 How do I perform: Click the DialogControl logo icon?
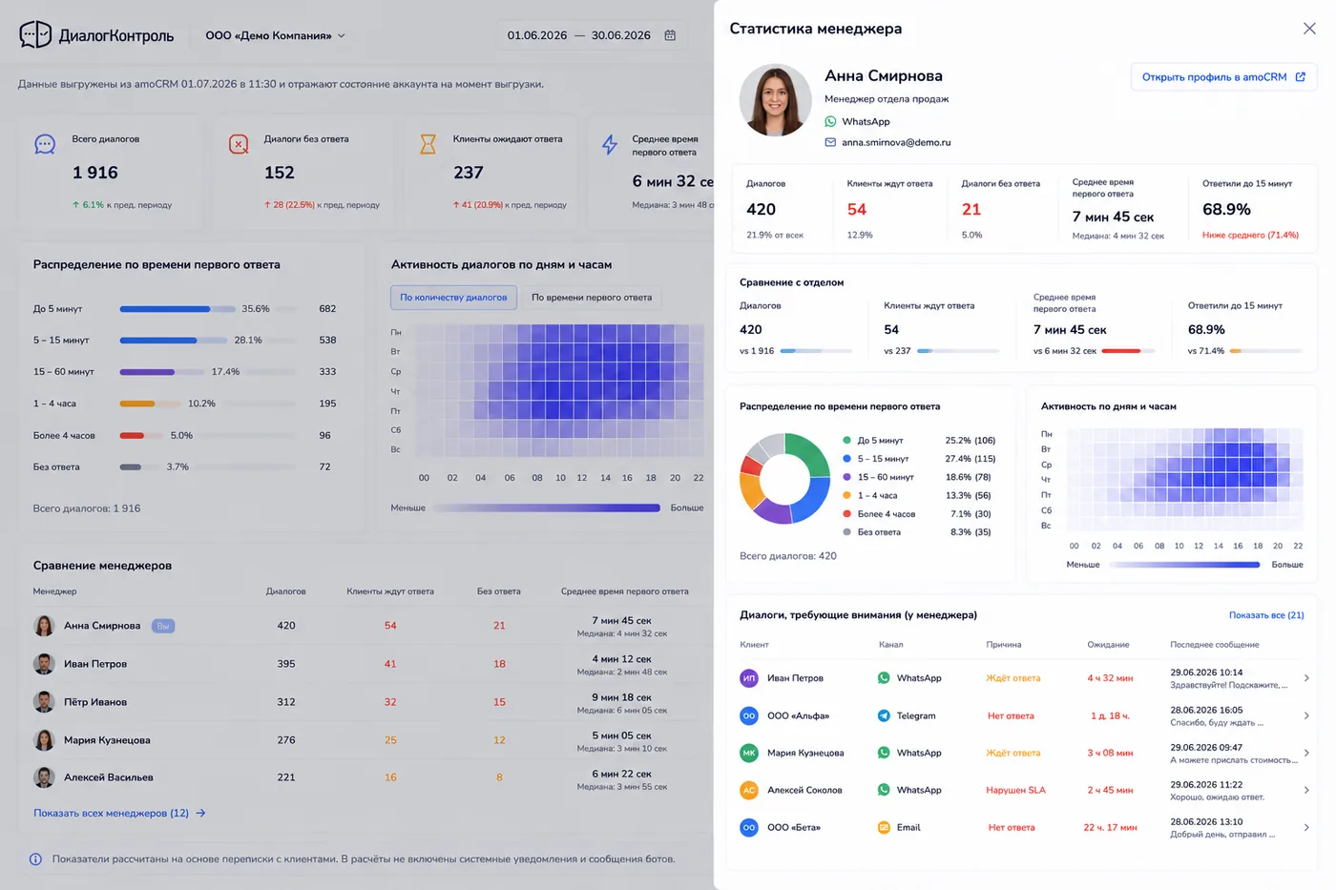click(x=35, y=34)
